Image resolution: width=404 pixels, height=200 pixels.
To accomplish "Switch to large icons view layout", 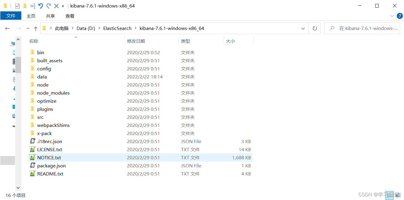I will click(x=398, y=195).
